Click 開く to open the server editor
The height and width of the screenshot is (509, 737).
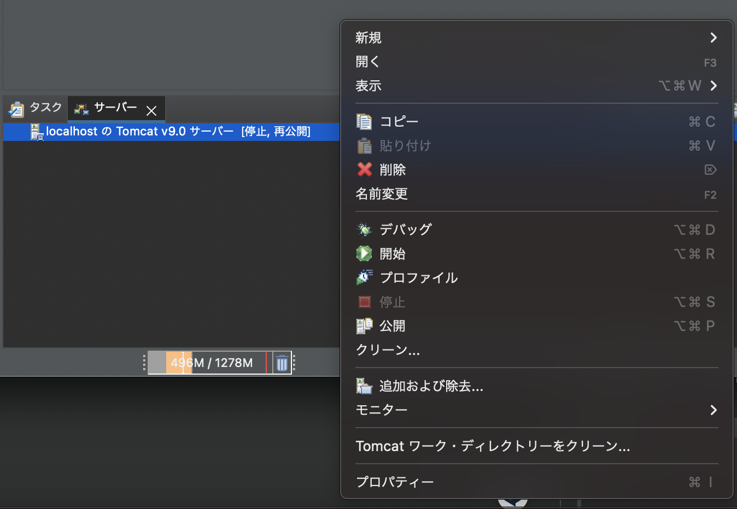[367, 61]
